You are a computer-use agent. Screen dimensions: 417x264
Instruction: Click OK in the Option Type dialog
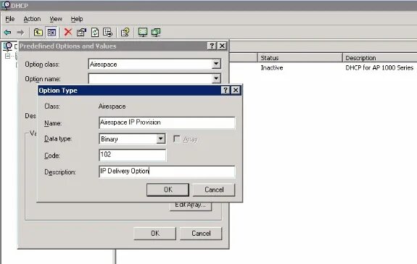pyautogui.click(x=168, y=190)
